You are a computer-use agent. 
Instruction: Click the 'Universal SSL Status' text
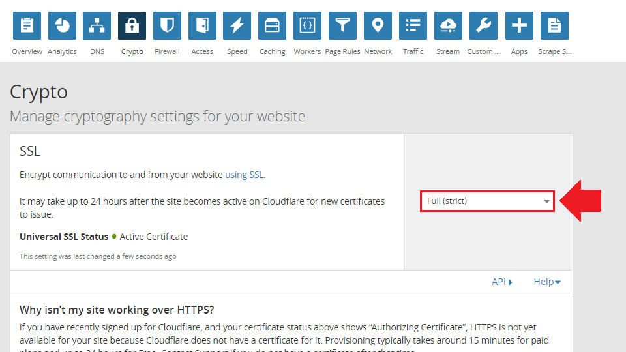point(64,237)
